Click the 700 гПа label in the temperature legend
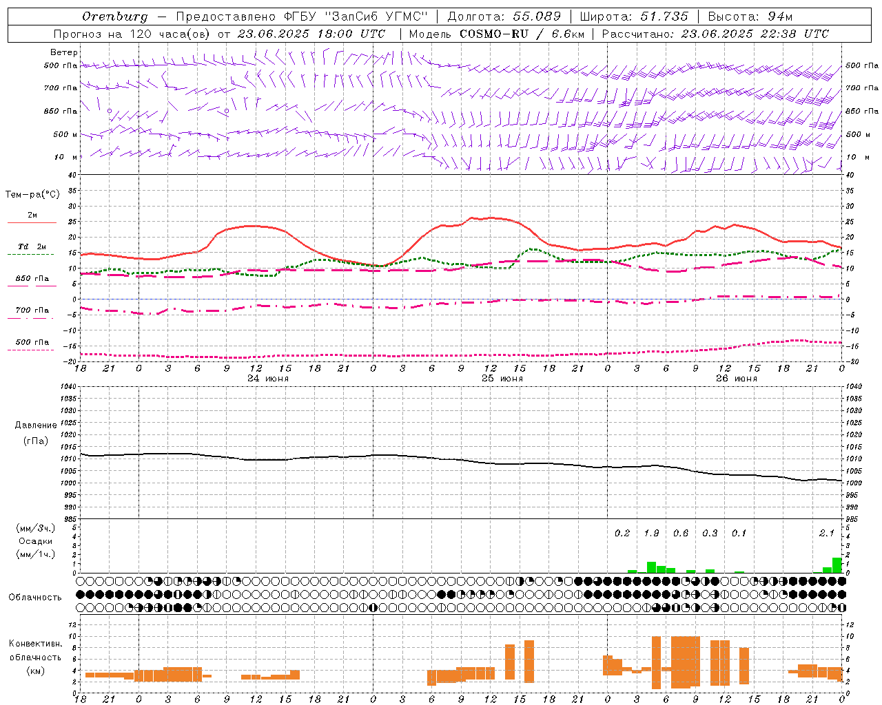 pos(32,311)
